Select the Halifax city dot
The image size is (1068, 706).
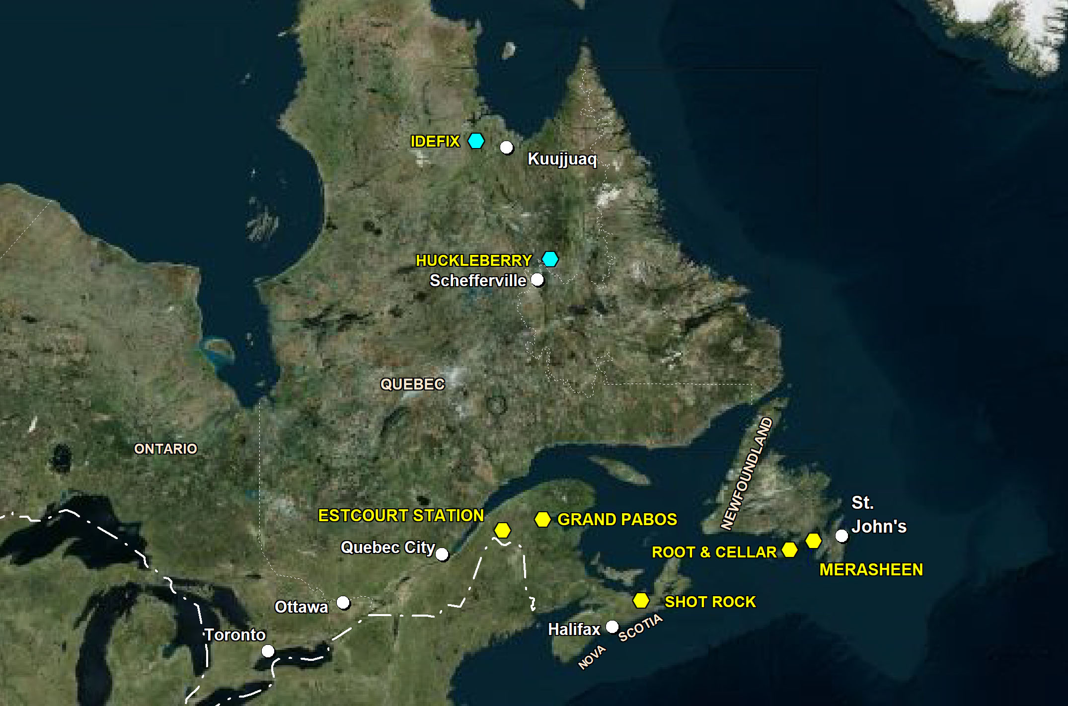pyautogui.click(x=613, y=628)
